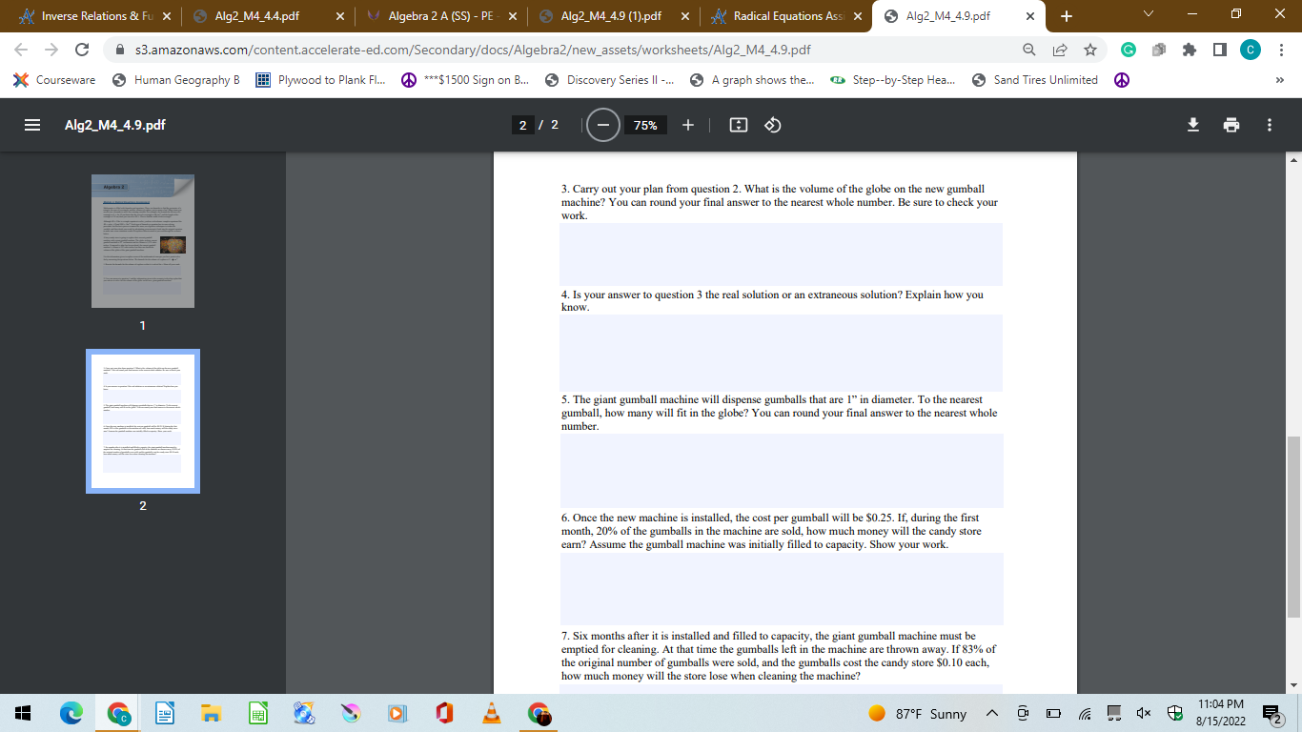Open the PDF more actions three-dot menu
1302x732 pixels.
[x=1269, y=125]
